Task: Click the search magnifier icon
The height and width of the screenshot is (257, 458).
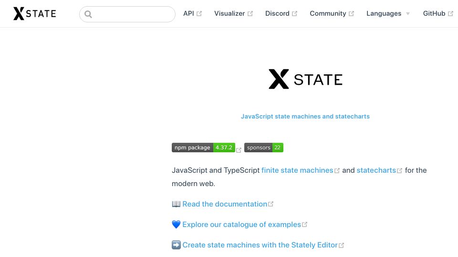Action: [88, 14]
